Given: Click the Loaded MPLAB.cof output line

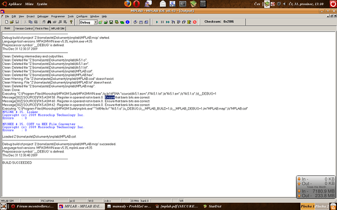Looking at the screenshot, I should [39, 136].
